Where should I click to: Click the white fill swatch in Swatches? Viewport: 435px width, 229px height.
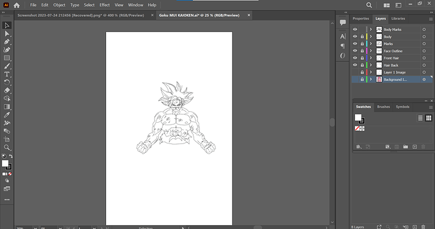click(x=358, y=118)
